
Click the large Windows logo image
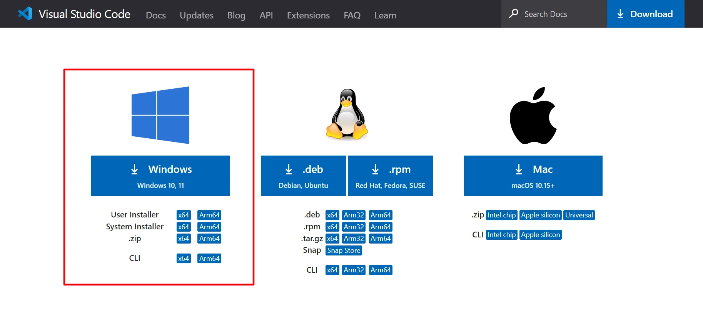160,115
